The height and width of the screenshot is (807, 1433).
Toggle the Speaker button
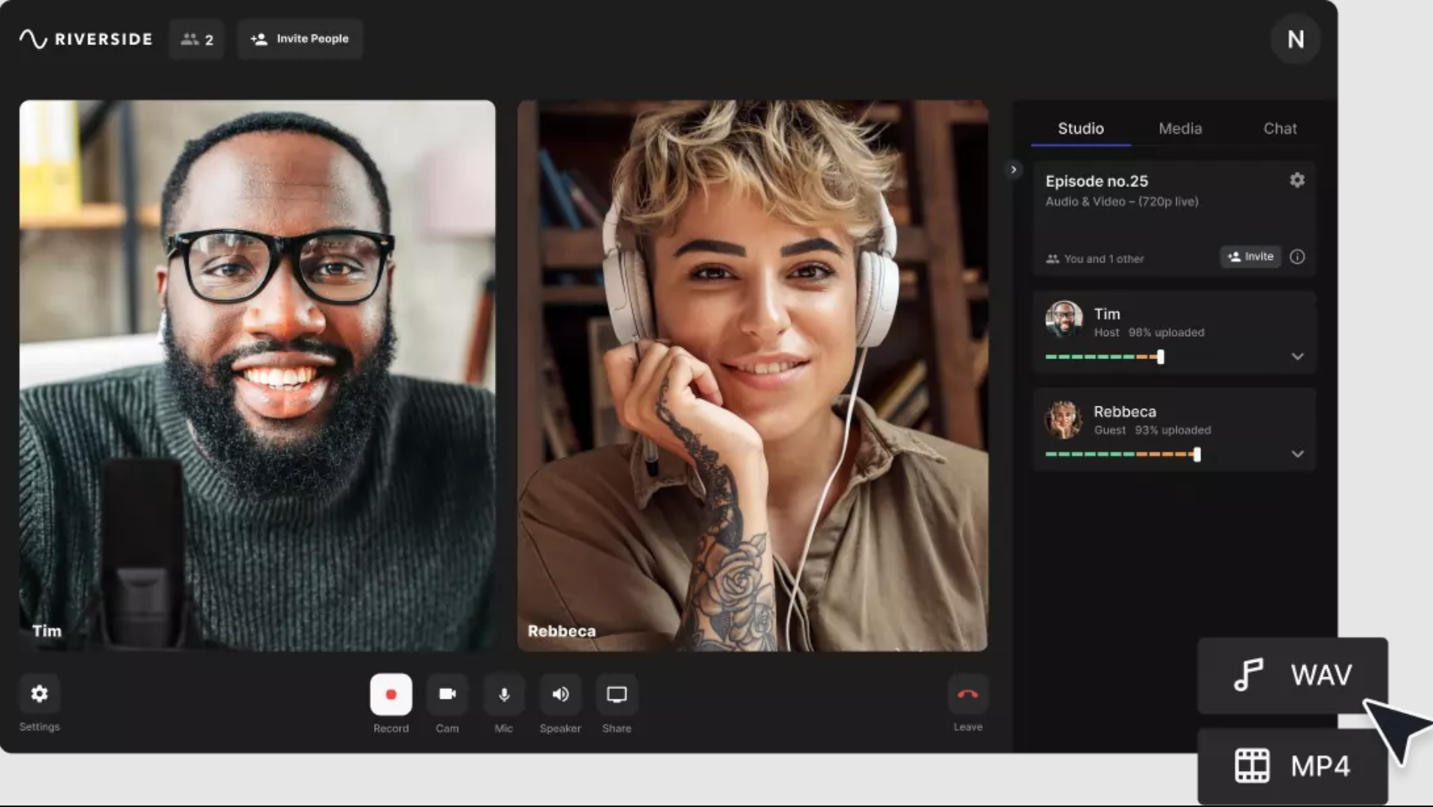click(560, 694)
